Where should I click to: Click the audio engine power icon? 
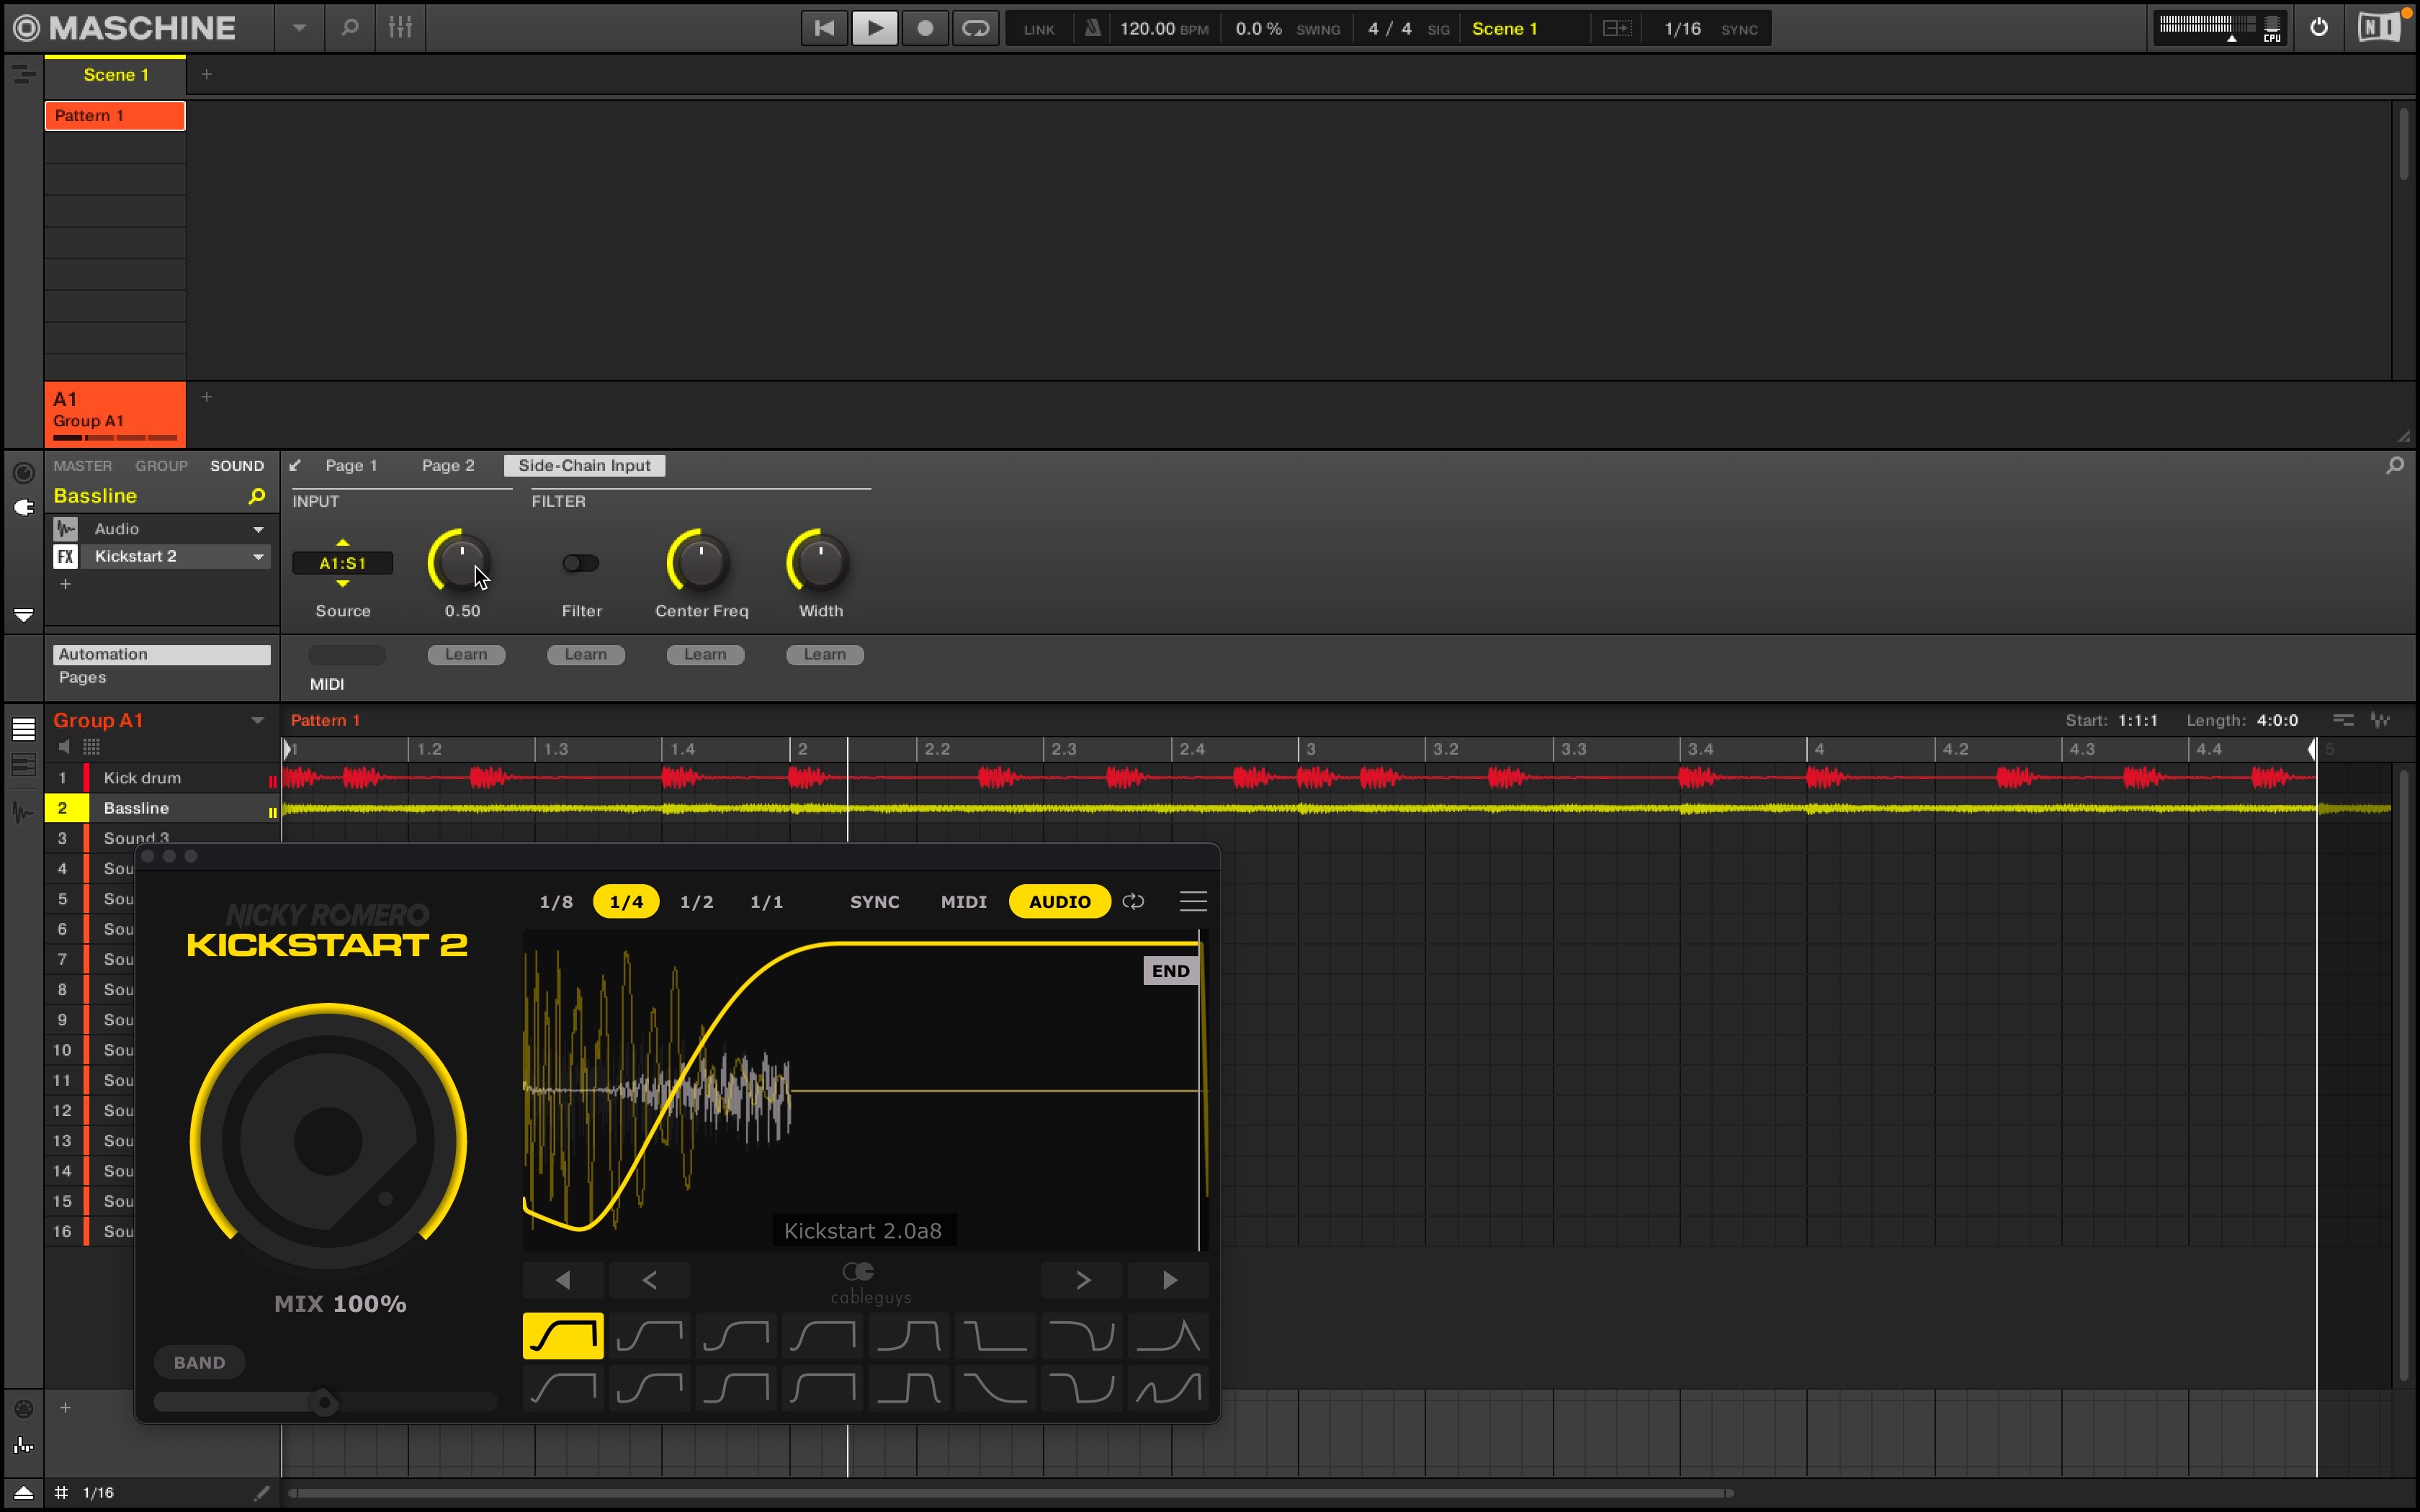click(x=2318, y=28)
